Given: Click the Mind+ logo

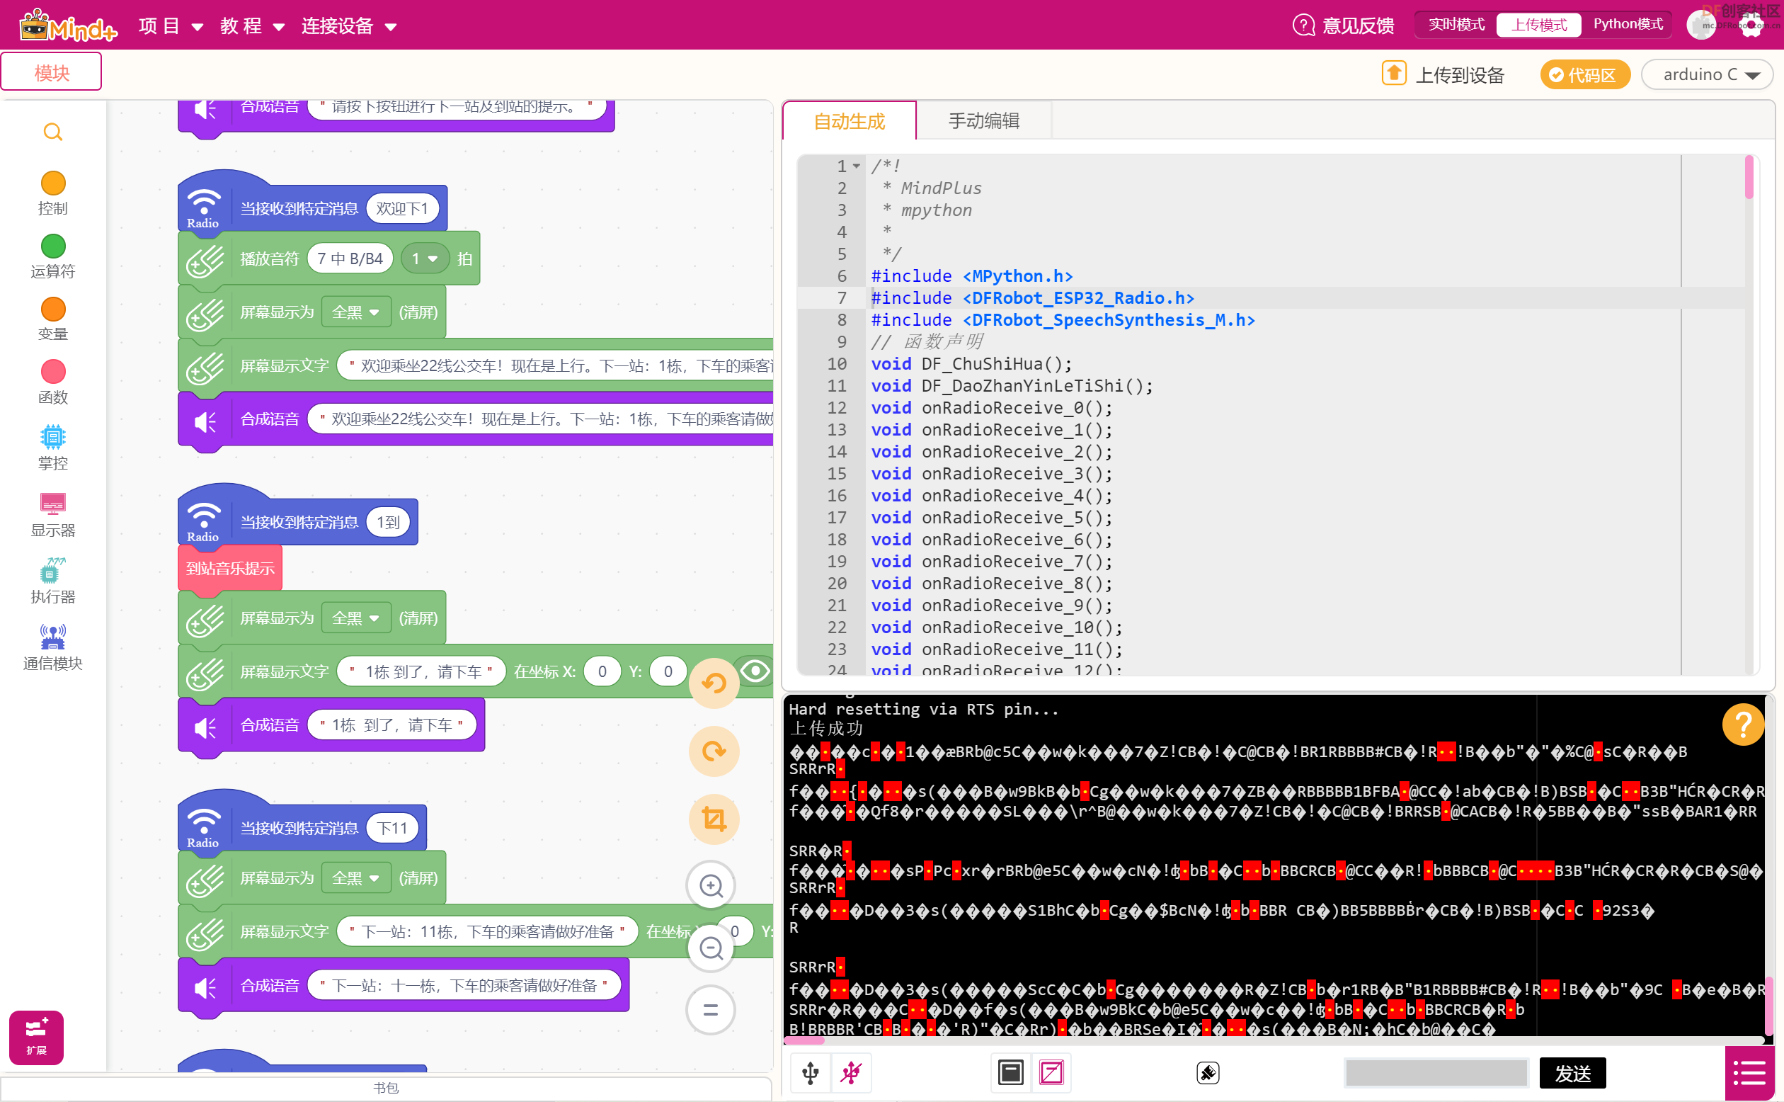Looking at the screenshot, I should point(69,25).
